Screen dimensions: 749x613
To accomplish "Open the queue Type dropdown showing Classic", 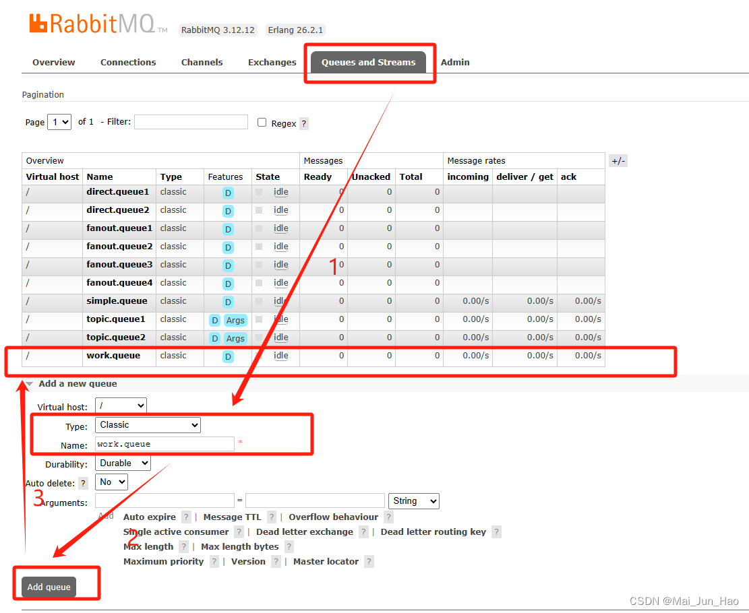I will click(x=147, y=424).
